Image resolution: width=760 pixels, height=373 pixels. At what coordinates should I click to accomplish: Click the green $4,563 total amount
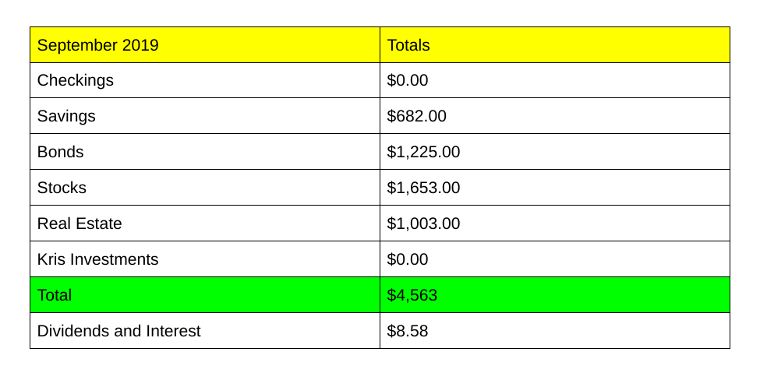coord(412,295)
